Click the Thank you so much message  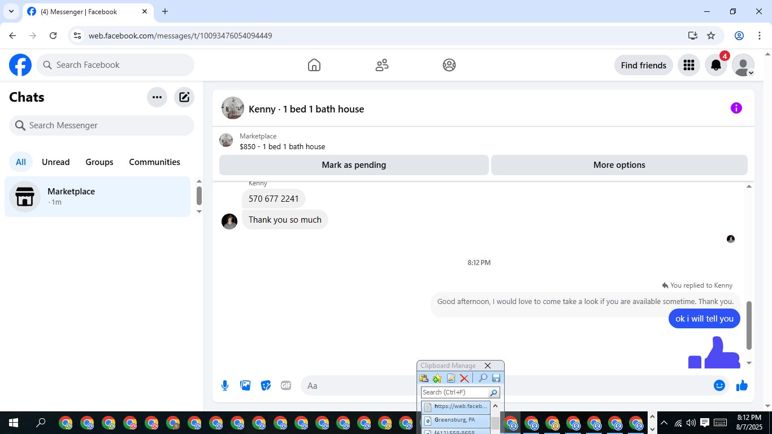click(x=285, y=220)
